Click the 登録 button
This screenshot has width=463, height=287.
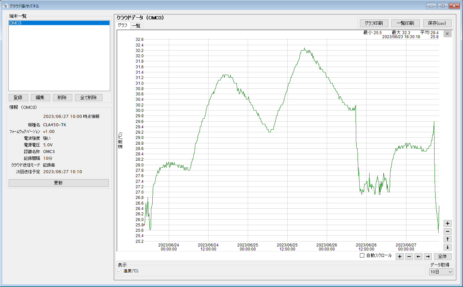point(18,97)
